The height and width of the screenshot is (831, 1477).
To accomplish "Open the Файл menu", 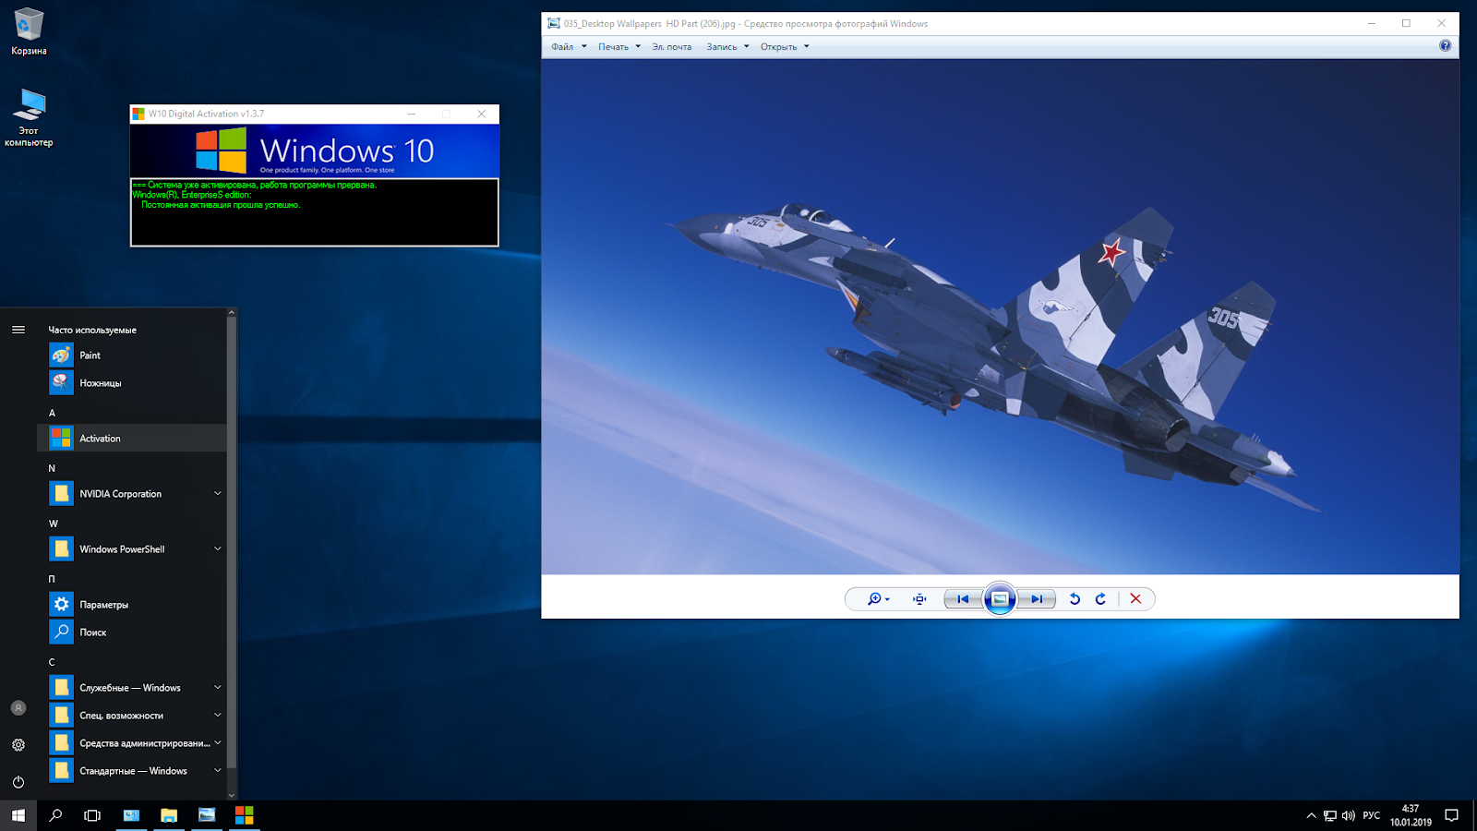I will coord(564,46).
